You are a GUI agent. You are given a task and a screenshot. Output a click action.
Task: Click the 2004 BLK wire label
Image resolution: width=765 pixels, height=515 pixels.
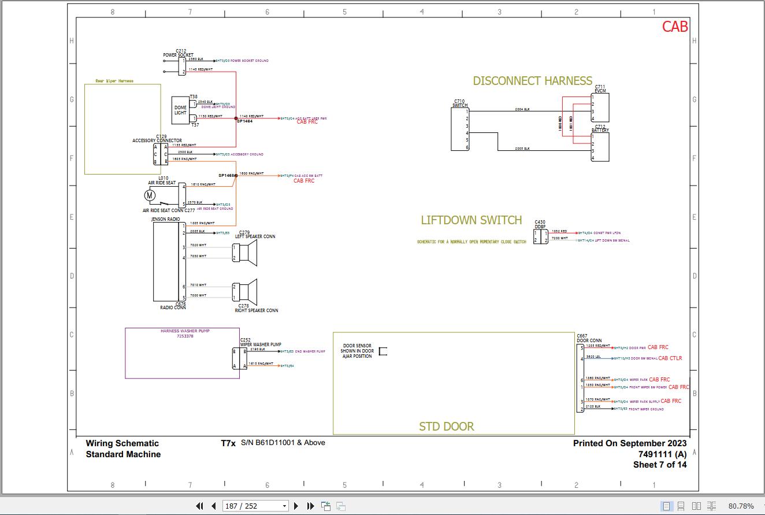(522, 109)
